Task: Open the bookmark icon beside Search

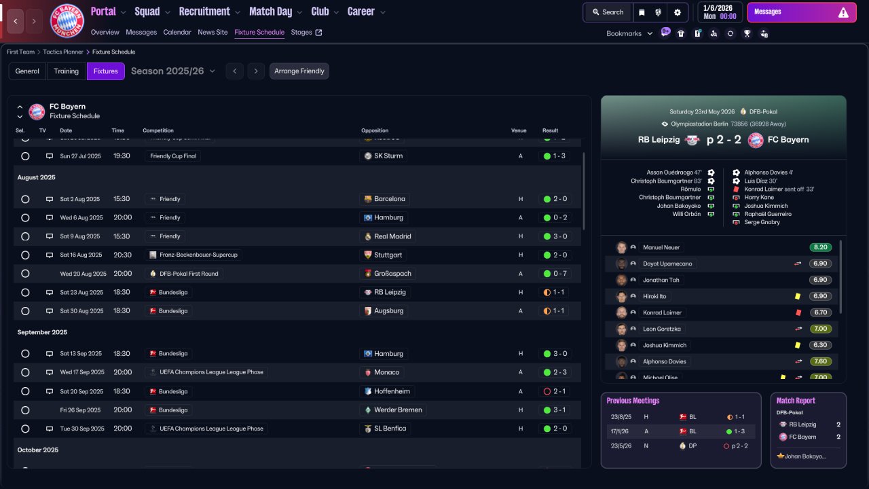Action: (x=642, y=12)
